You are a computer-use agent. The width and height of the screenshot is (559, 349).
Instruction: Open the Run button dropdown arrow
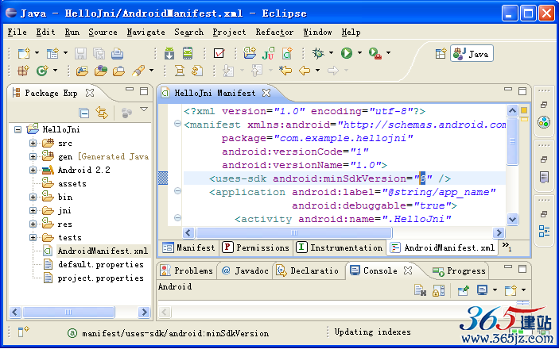[x=359, y=53]
